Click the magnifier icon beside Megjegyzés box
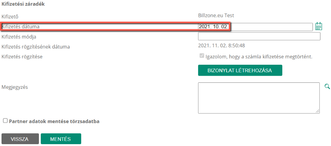This screenshot has width=331, height=146. pyautogui.click(x=327, y=86)
